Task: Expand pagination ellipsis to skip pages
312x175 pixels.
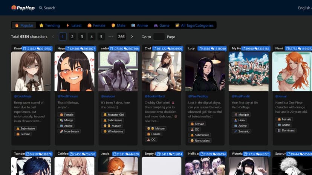Action: [x=111, y=37]
